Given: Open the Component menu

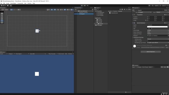Looking at the screenshot, I should click(20, 3).
